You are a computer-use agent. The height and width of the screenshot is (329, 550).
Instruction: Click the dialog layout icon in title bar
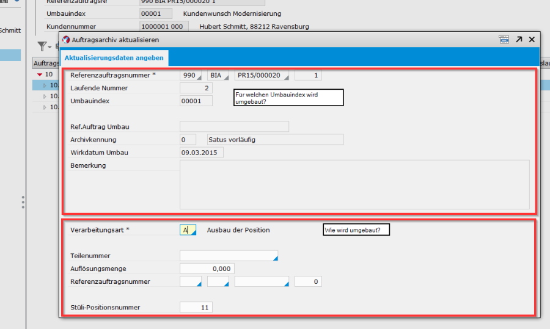click(x=504, y=39)
